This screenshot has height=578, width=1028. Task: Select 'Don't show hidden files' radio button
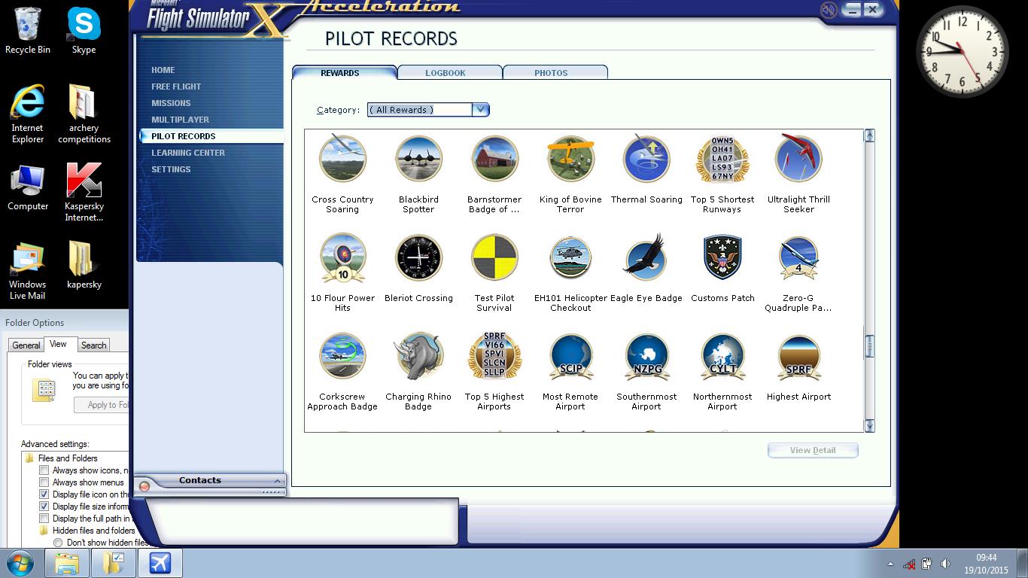[x=58, y=543]
